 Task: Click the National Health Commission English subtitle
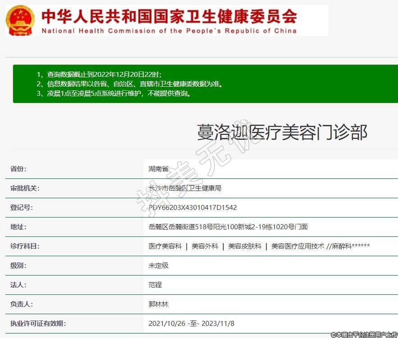(169, 31)
